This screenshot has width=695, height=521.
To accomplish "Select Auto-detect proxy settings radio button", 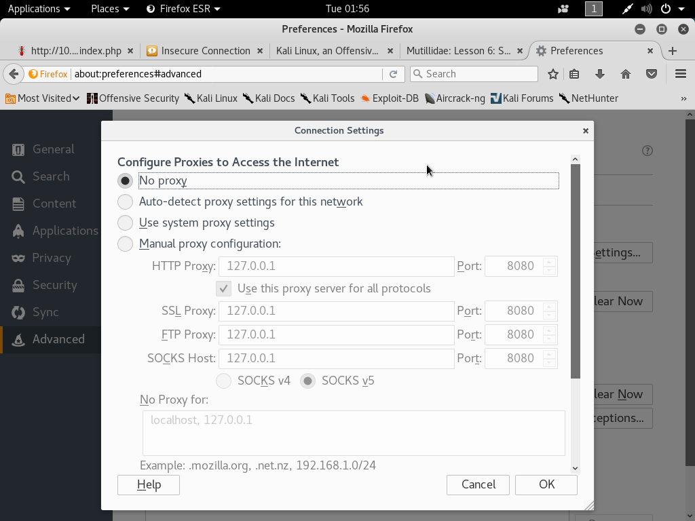I will [x=126, y=202].
